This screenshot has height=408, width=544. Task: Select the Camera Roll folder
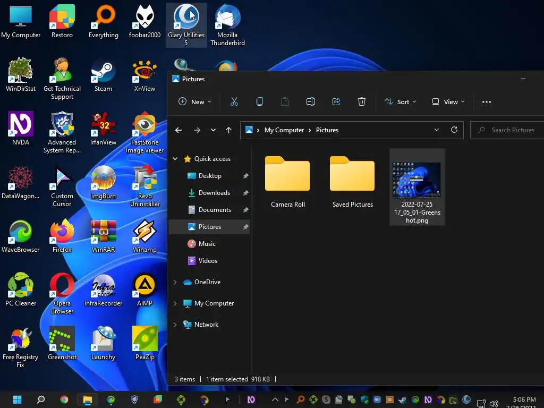coord(287,181)
